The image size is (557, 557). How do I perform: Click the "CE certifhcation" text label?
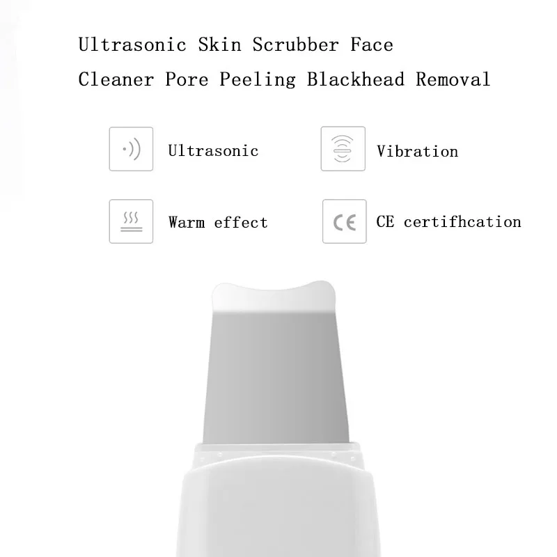[448, 221]
